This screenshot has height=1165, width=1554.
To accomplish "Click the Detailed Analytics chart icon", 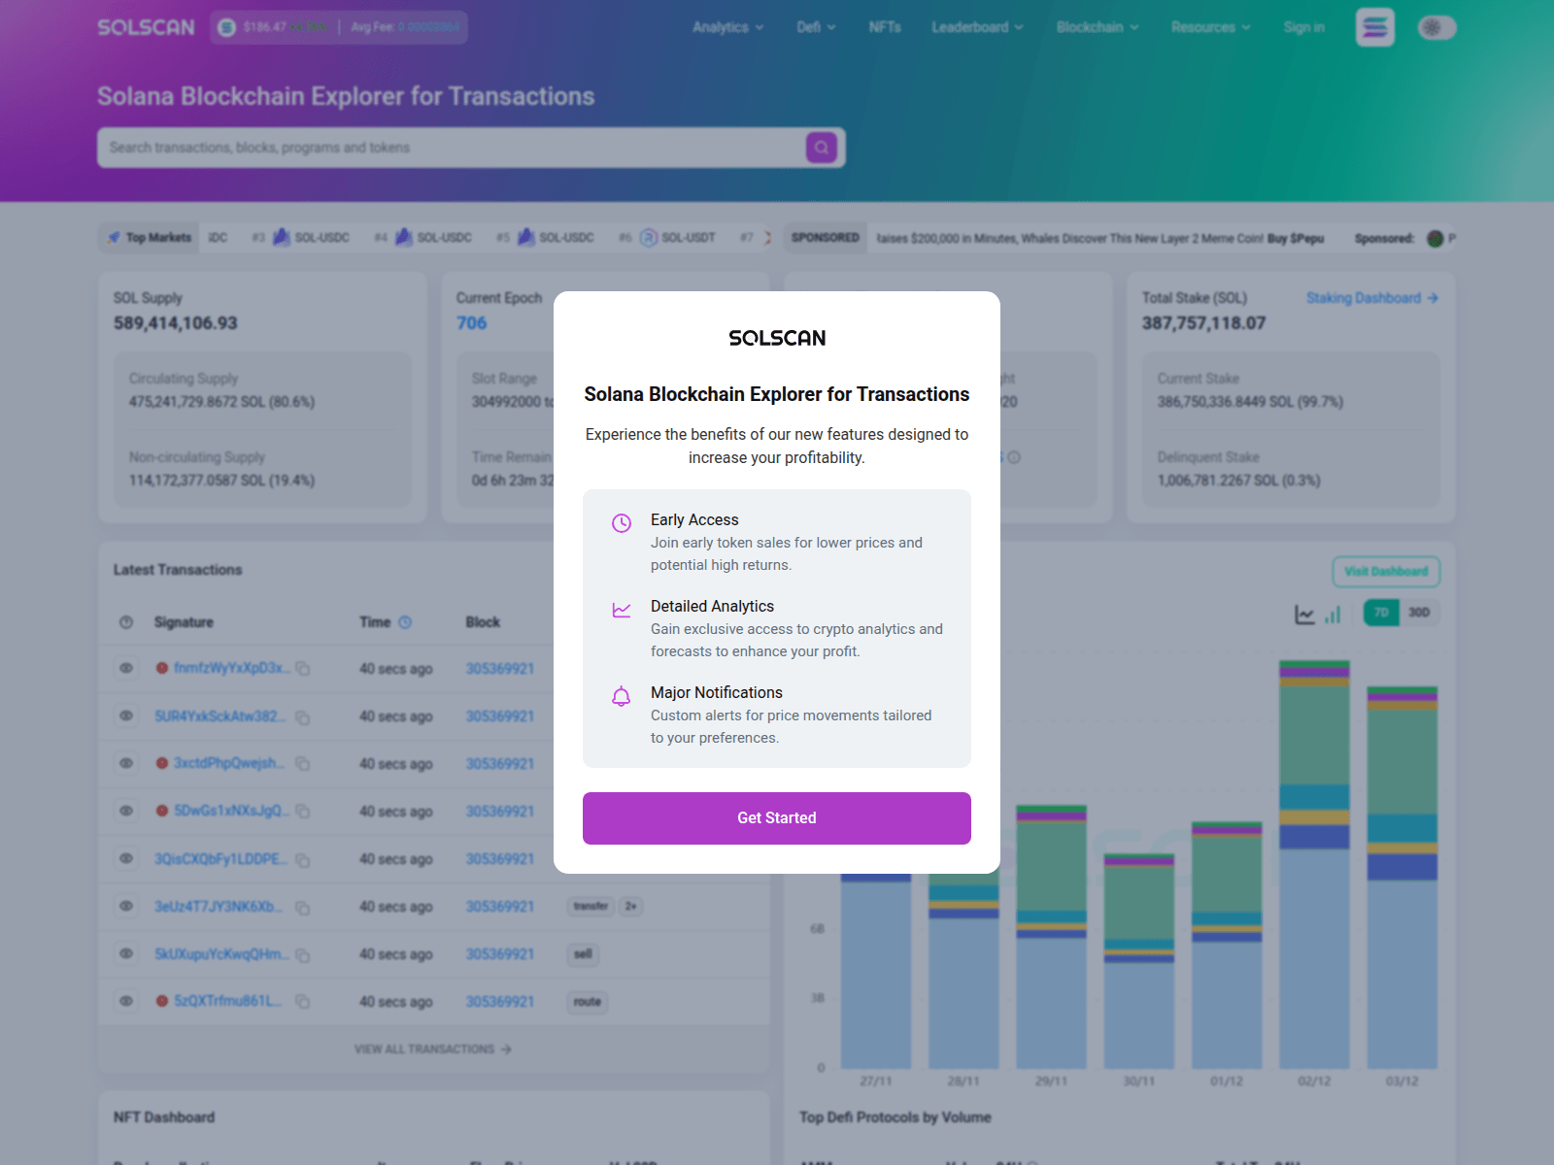I will pyautogui.click(x=622, y=610).
